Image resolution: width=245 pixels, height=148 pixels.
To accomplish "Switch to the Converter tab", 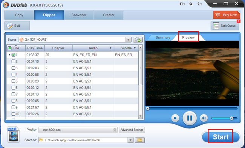I will pos(79,15).
